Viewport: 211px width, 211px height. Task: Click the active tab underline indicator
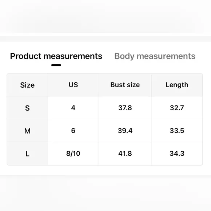(56, 65)
